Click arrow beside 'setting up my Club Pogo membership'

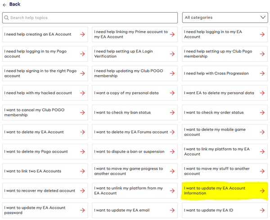[262, 54]
